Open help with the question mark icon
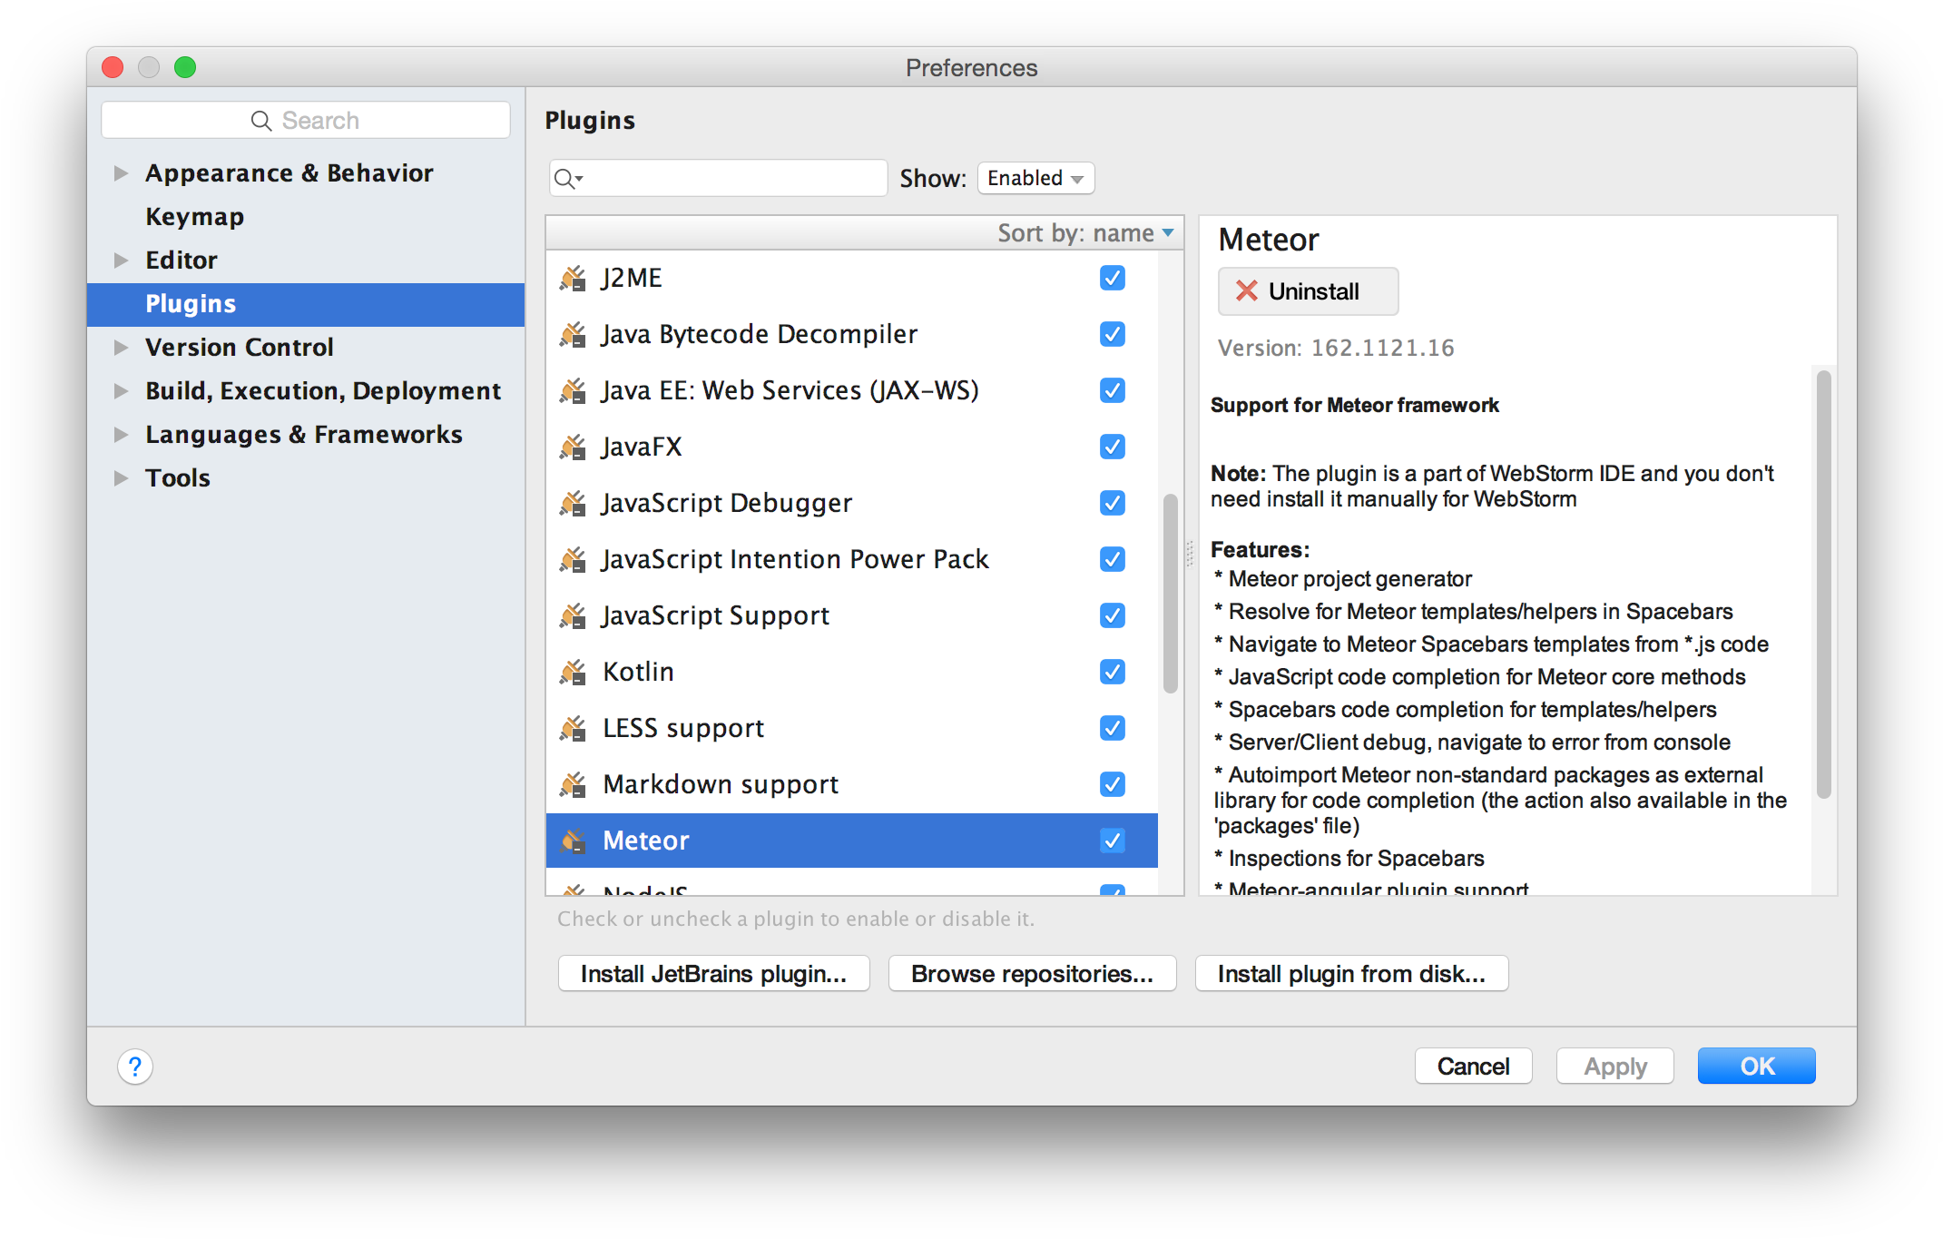 point(135,1067)
